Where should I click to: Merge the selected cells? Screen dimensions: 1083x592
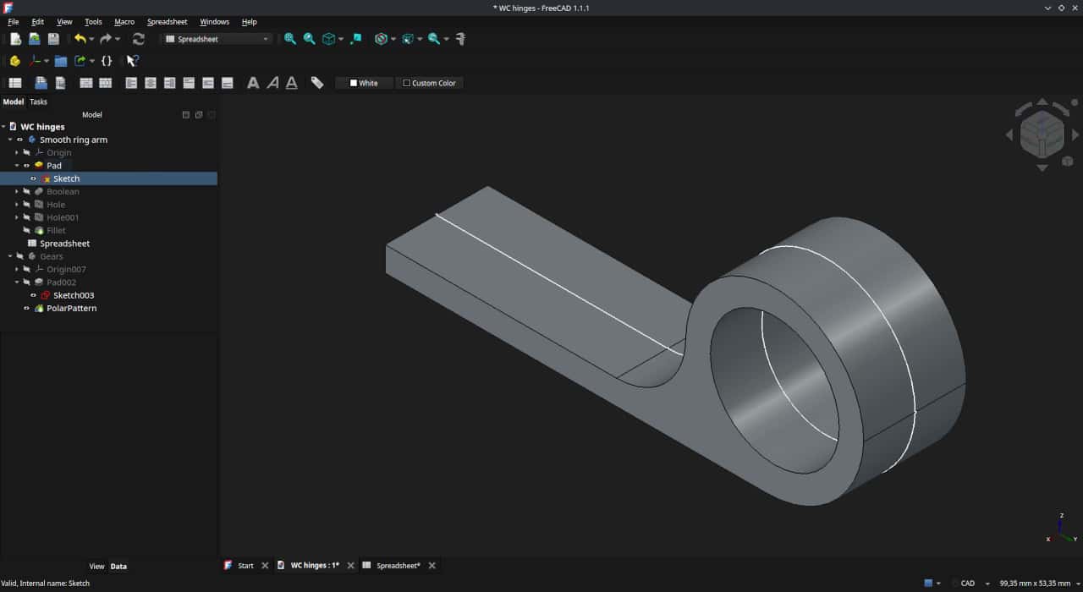[86, 83]
